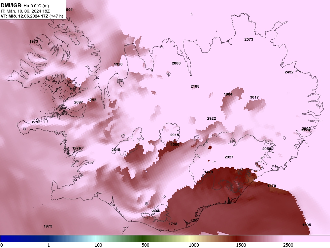Viewport: 330px width, 248px height.
Task: Select the 1973 height value in the Westfjords
Action: [34, 41]
